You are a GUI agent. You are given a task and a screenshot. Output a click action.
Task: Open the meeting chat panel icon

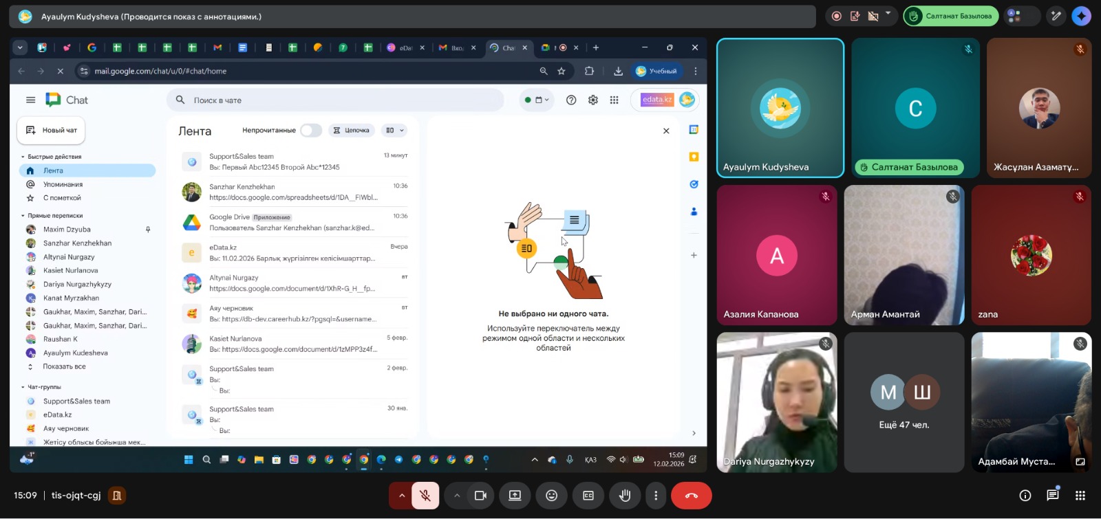point(1052,496)
